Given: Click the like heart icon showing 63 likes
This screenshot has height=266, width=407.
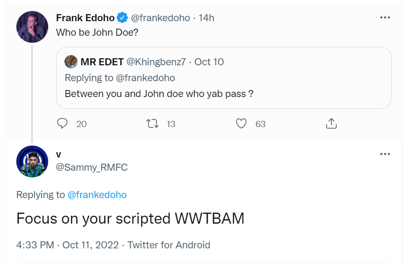Looking at the screenshot, I should point(241,124).
